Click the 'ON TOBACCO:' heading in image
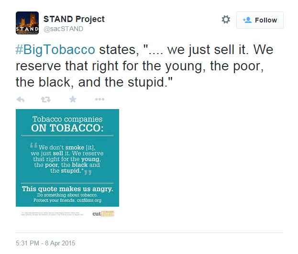Image resolution: width=298 pixels, height=254 pixels. (67, 128)
